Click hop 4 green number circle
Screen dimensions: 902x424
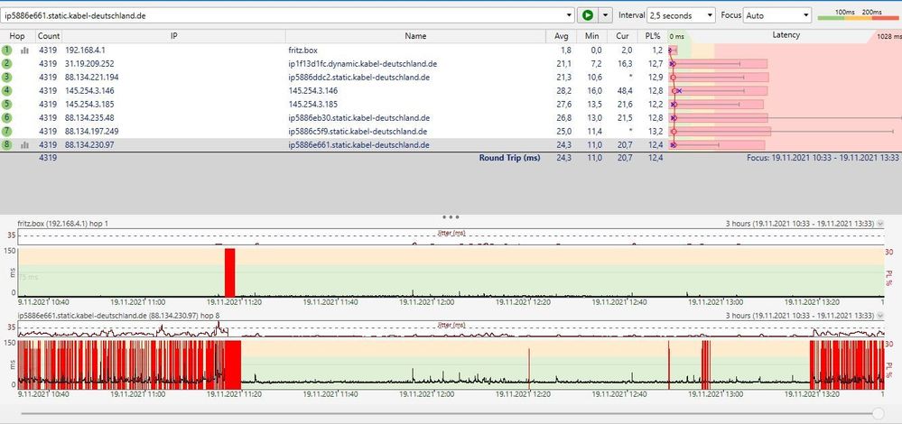click(x=7, y=91)
